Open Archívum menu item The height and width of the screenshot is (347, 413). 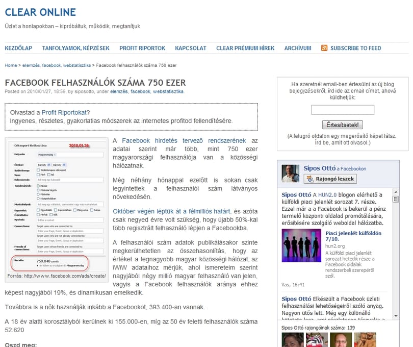pyautogui.click(x=298, y=48)
